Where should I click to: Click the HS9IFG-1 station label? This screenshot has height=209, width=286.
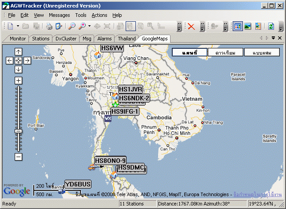[x=125, y=111]
